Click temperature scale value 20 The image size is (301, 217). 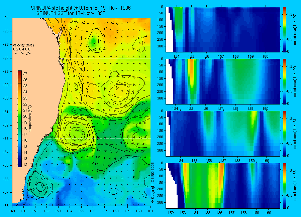pyautogui.click(x=25, y=116)
